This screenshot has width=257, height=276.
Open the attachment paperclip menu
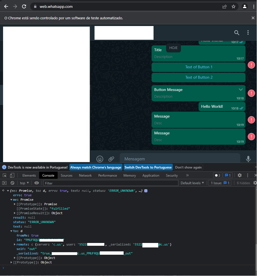pos(111,159)
